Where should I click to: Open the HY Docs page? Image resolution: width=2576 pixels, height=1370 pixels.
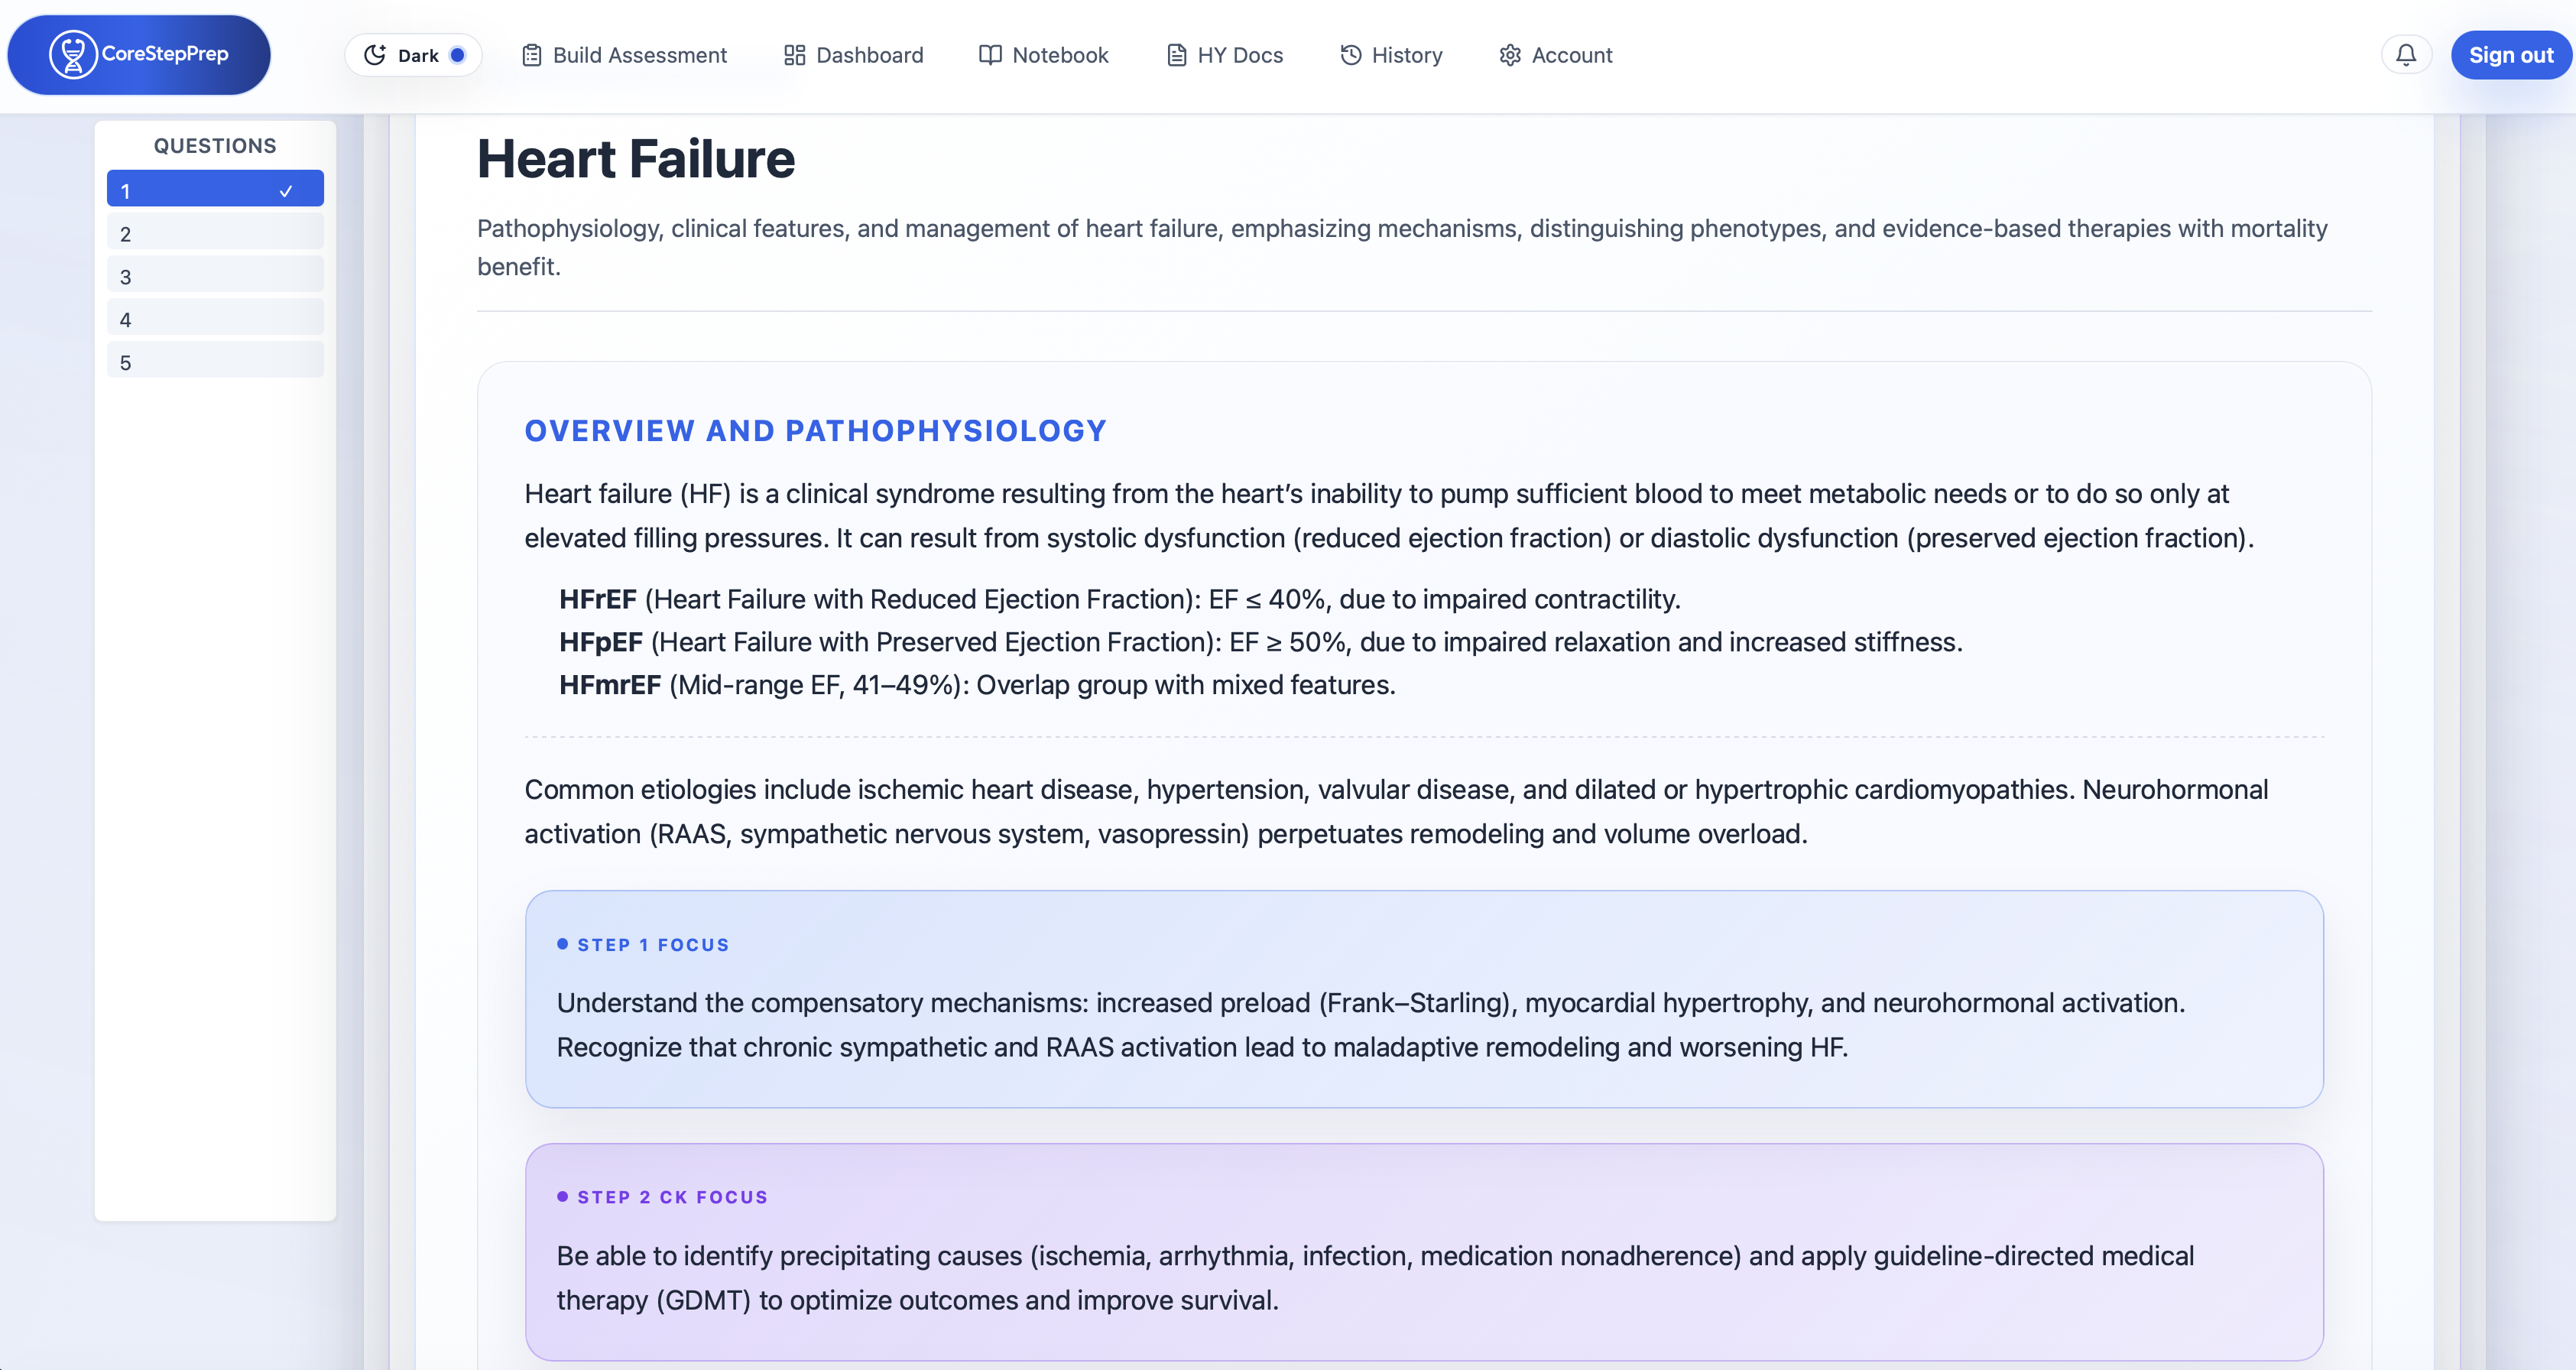point(1224,55)
